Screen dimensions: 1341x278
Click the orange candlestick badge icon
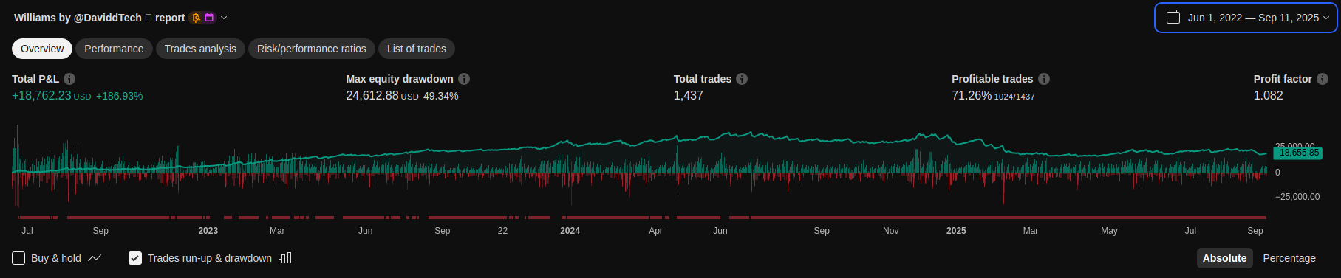[196, 18]
